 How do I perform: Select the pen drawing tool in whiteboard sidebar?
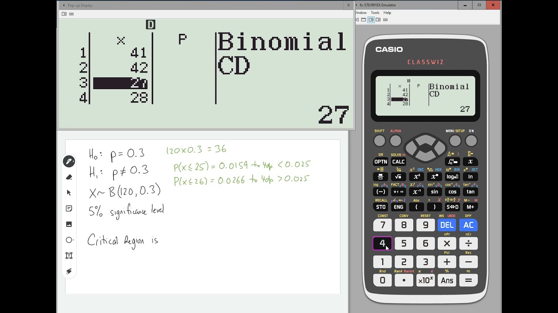pos(69,162)
